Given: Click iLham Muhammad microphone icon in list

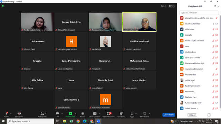Looking at the screenshot, I should click(x=213, y=24).
